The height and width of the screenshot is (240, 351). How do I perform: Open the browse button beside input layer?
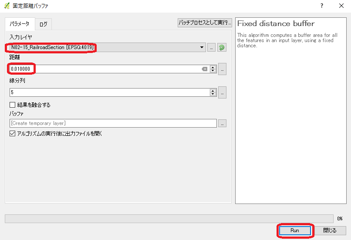[x=211, y=47]
